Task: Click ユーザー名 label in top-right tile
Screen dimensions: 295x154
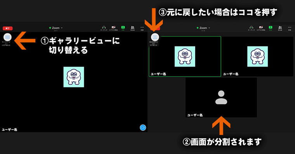Action: (x=231, y=74)
